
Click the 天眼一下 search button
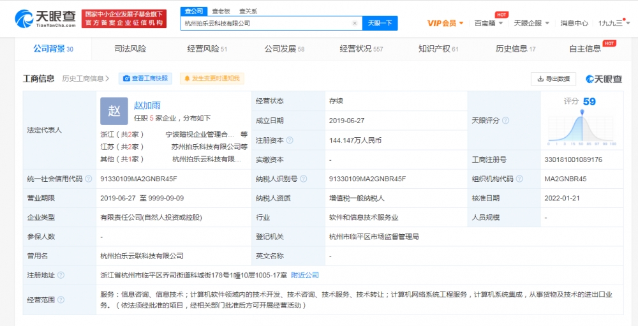tap(380, 23)
